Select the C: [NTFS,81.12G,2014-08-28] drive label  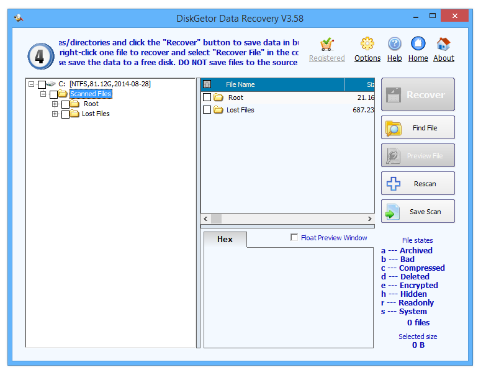[104, 84]
